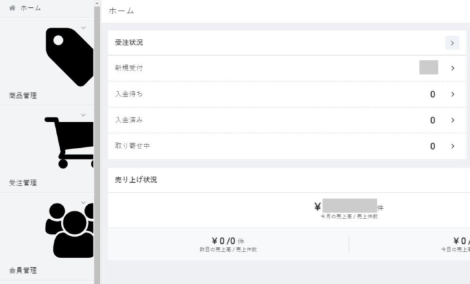
Task: Go to ホーム from the sidebar text
Action: (30, 8)
